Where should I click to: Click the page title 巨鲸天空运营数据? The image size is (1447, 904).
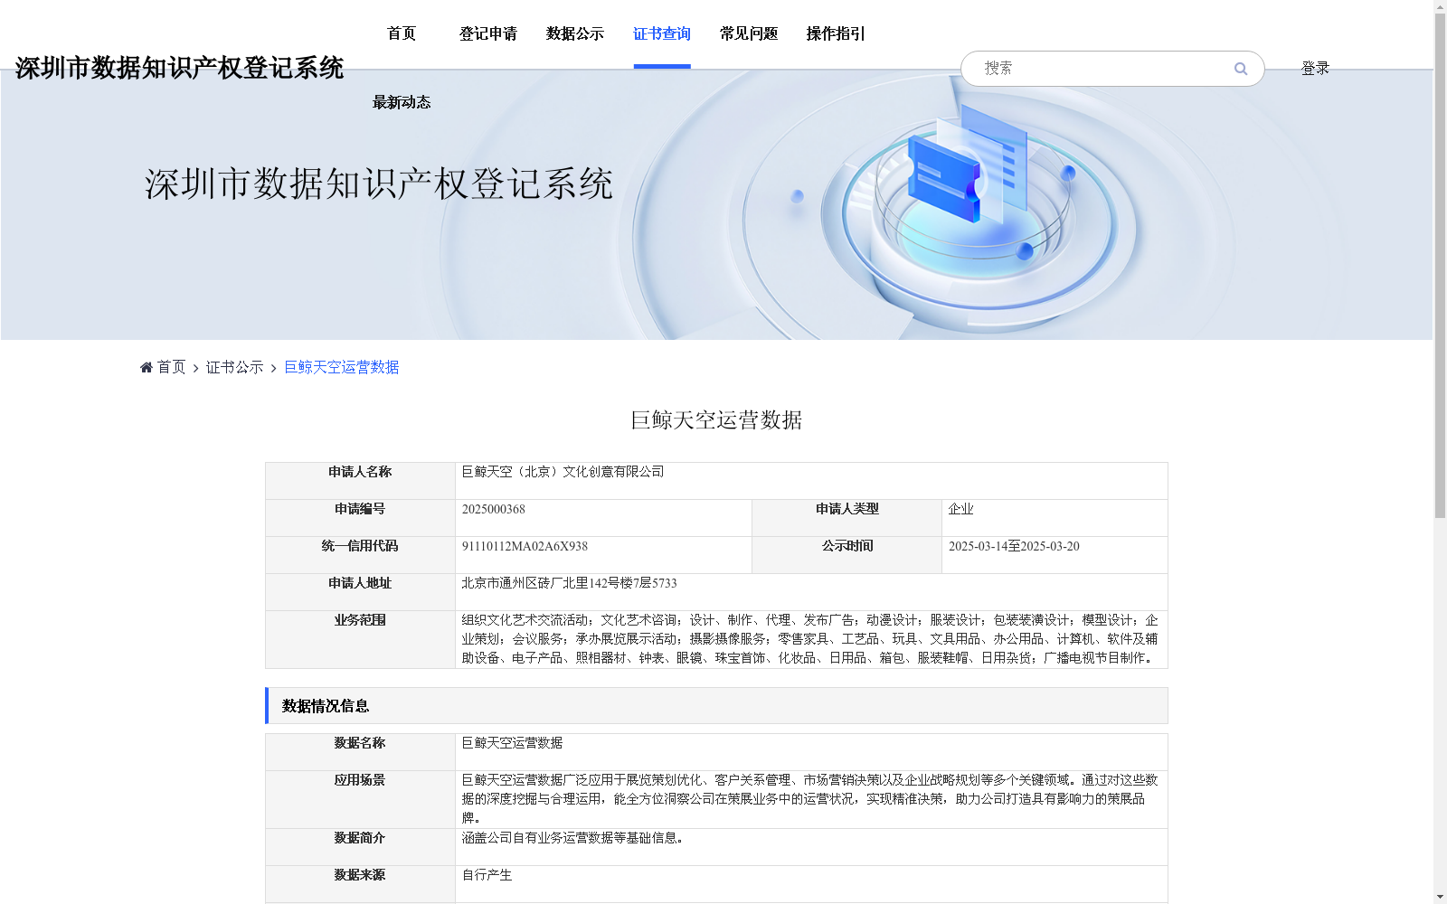(716, 420)
